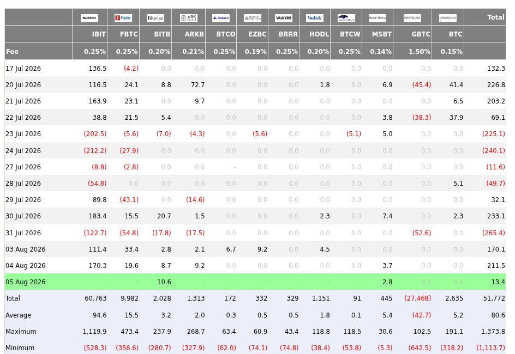The height and width of the screenshot is (354, 515).
Task: Click the Bitwise logo
Action: [155, 18]
